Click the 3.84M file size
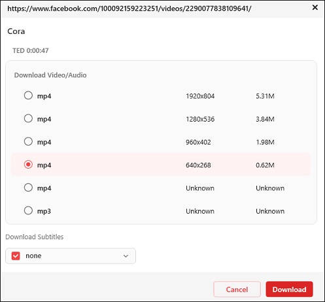Screen dimensions: 325x302 pos(265,119)
